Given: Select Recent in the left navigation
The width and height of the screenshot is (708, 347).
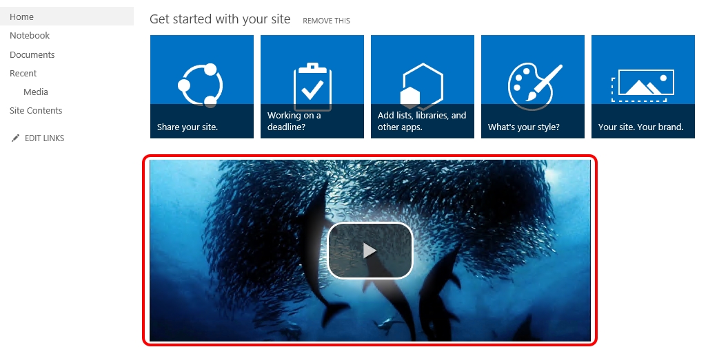Looking at the screenshot, I should (x=23, y=74).
